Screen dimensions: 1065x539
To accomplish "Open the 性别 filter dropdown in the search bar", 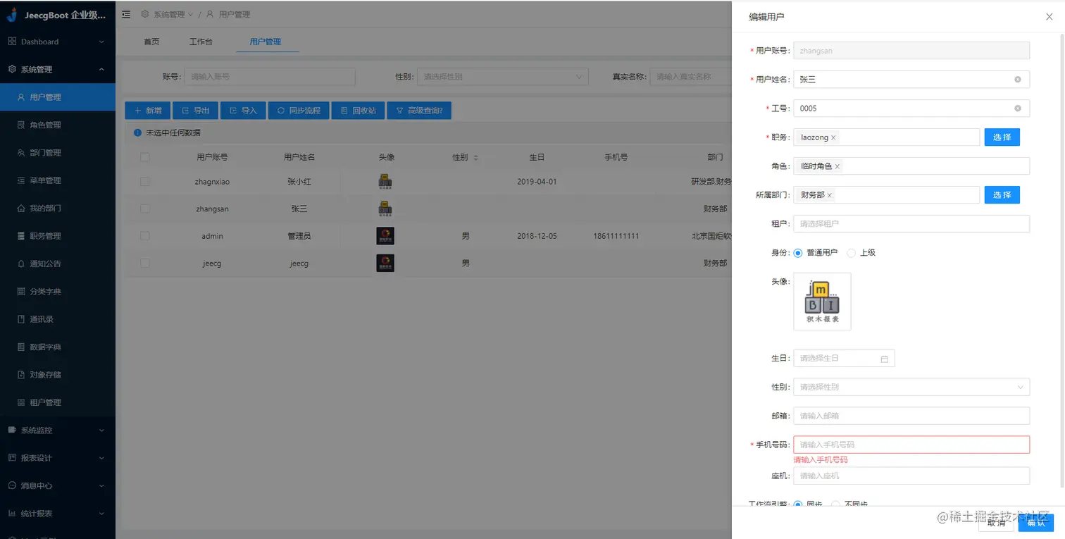I will 502,76.
